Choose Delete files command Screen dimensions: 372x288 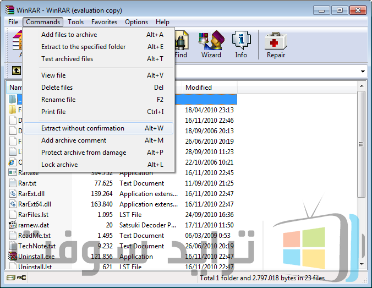click(99, 88)
